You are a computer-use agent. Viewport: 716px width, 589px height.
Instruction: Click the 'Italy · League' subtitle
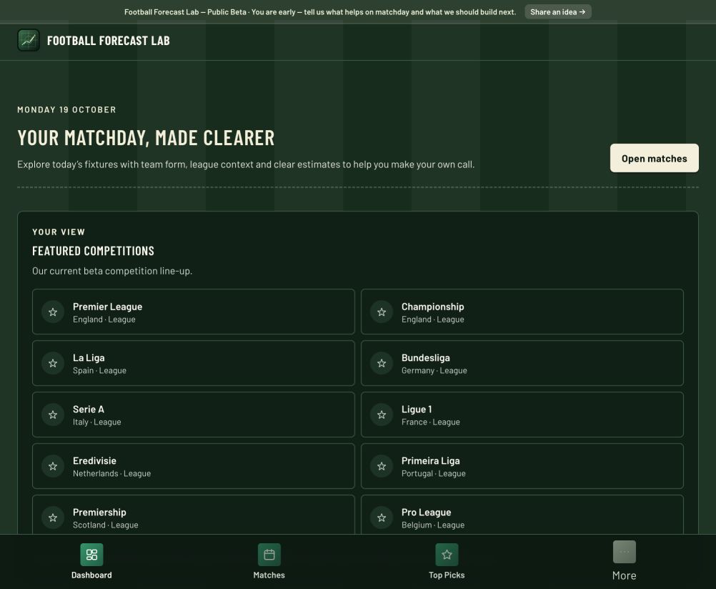coord(96,422)
